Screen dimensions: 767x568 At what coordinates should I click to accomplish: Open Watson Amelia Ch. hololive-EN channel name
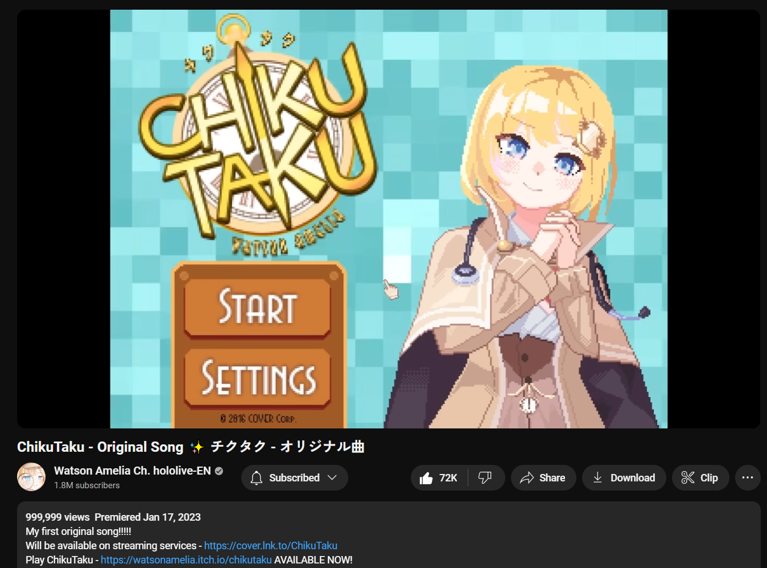coord(133,471)
